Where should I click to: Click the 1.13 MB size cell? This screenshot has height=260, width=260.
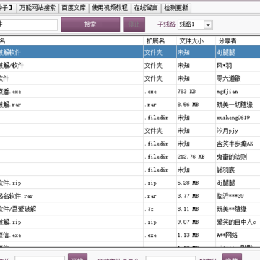[x=188, y=235]
